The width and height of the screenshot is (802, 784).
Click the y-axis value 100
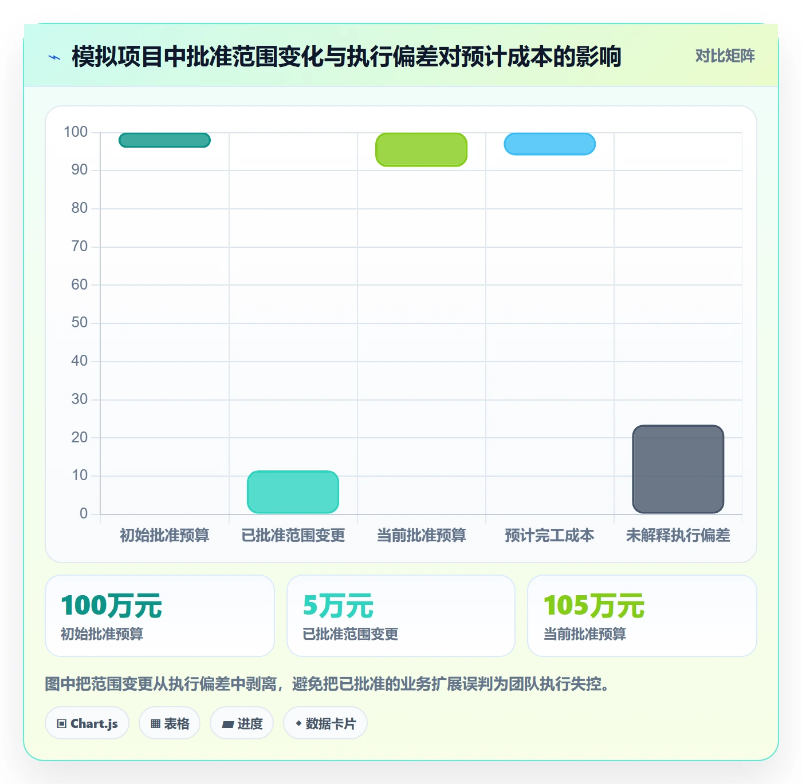[76, 132]
